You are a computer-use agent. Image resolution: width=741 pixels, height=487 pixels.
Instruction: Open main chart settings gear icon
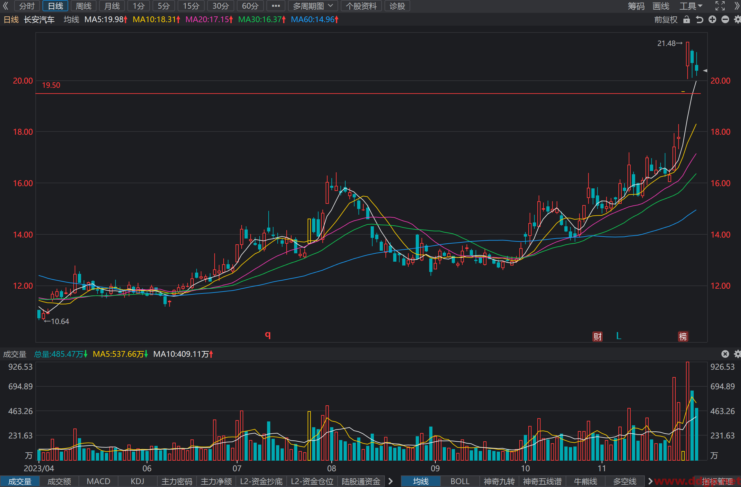pyautogui.click(x=737, y=20)
